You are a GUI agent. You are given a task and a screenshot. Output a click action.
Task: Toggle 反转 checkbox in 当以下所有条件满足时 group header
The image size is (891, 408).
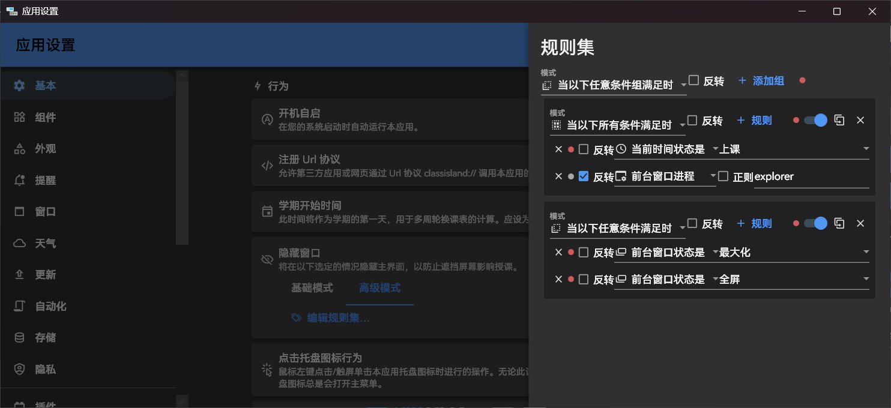pyautogui.click(x=692, y=121)
